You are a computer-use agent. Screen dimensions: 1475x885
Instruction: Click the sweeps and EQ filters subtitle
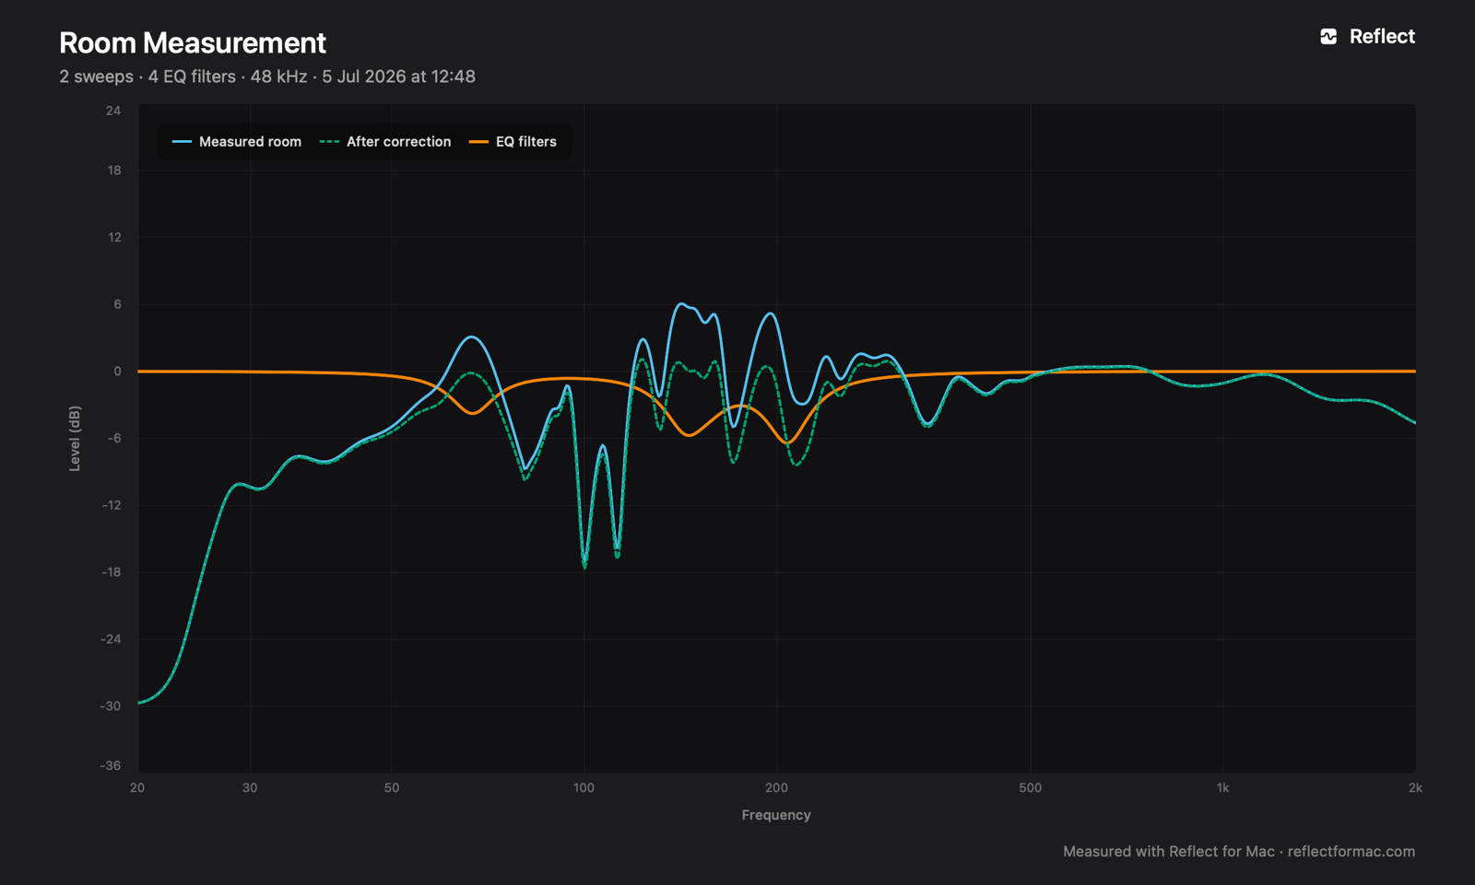coord(267,77)
